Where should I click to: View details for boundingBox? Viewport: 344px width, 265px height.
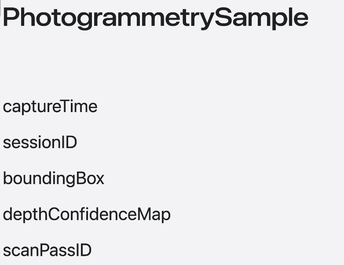click(x=54, y=179)
